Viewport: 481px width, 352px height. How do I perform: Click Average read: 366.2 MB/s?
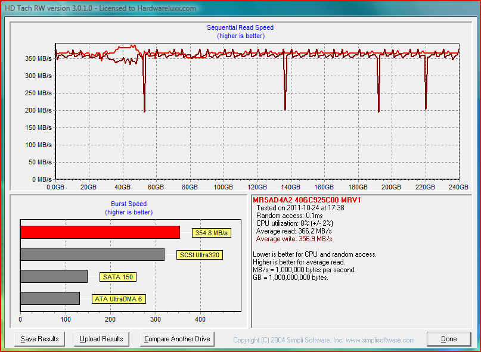coord(294,231)
